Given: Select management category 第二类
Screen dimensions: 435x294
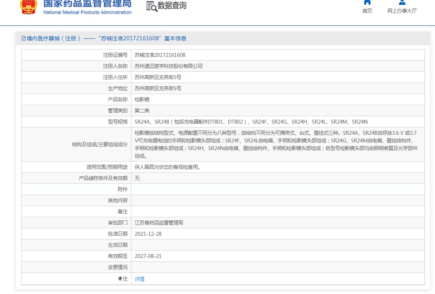Looking at the screenshot, I should (x=142, y=111).
